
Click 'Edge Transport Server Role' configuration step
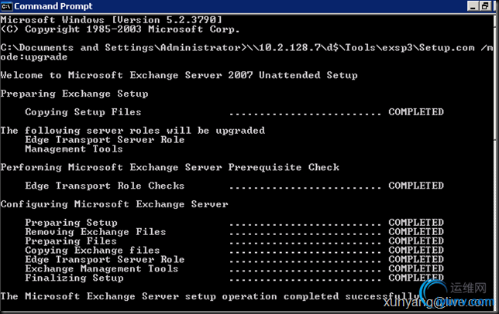[x=105, y=259]
